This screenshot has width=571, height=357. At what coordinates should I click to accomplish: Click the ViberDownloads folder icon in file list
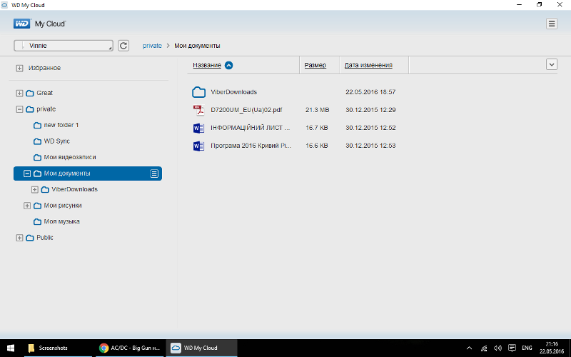(198, 92)
